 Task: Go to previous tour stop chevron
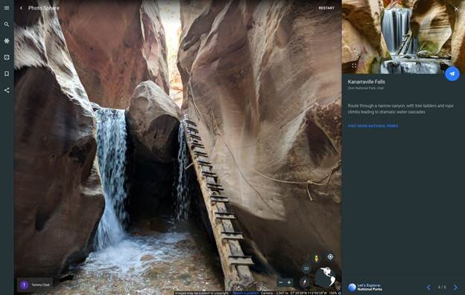point(428,288)
